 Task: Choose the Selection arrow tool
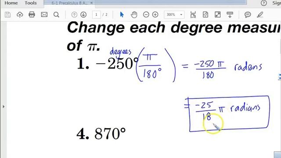tap(122, 14)
